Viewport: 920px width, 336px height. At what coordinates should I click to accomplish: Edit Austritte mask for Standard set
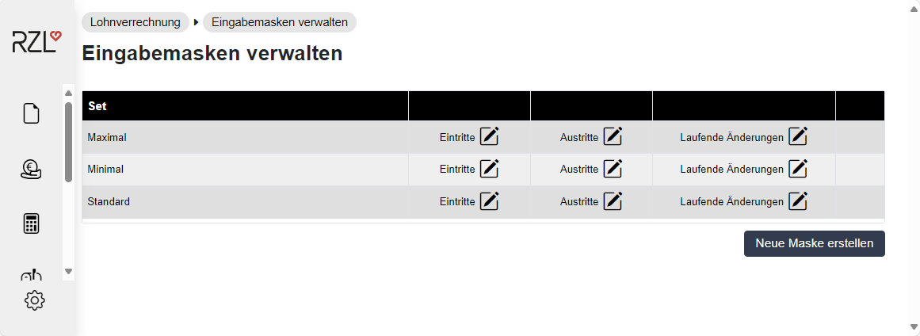click(613, 201)
